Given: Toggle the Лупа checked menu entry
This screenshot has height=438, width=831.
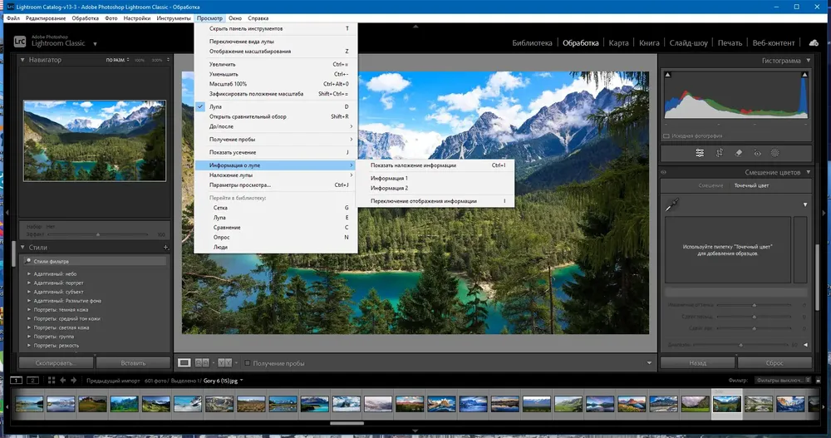Looking at the screenshot, I should (x=215, y=106).
